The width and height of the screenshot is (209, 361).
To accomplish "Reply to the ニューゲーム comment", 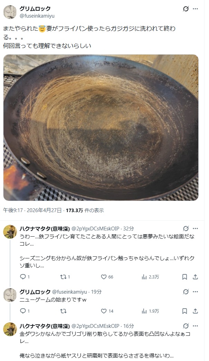I will (x=25, y=311).
